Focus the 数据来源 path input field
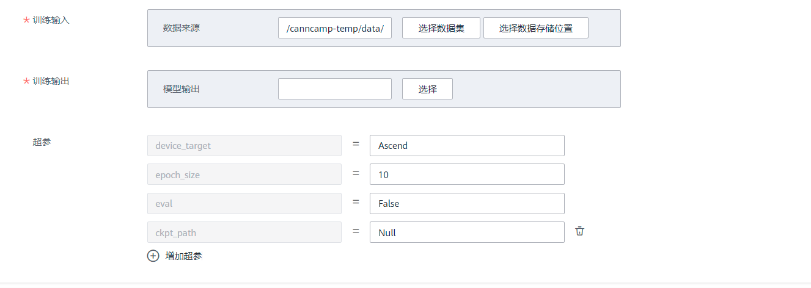The image size is (811, 288). point(334,28)
